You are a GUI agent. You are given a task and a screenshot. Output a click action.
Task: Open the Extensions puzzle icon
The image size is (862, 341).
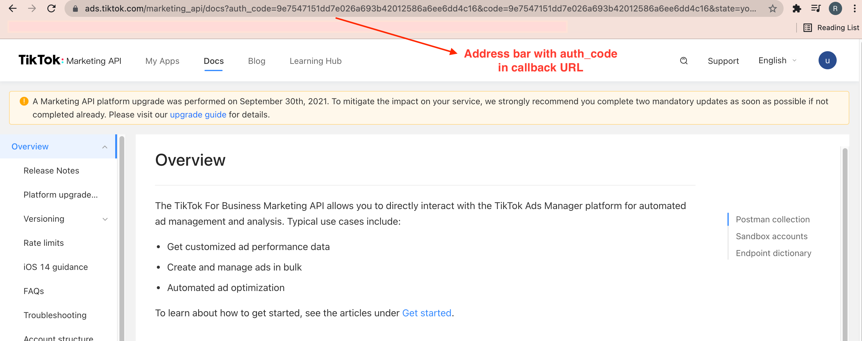pos(797,9)
